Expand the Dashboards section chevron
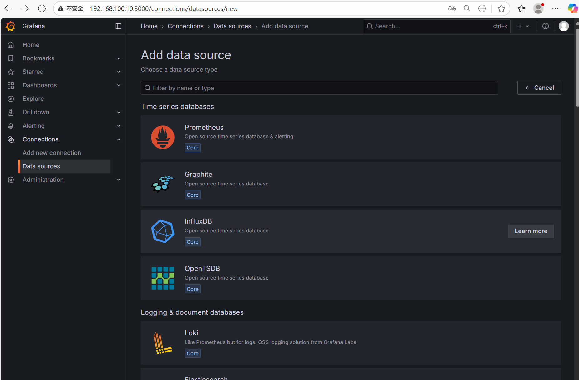This screenshot has height=380, width=579. (x=119, y=85)
